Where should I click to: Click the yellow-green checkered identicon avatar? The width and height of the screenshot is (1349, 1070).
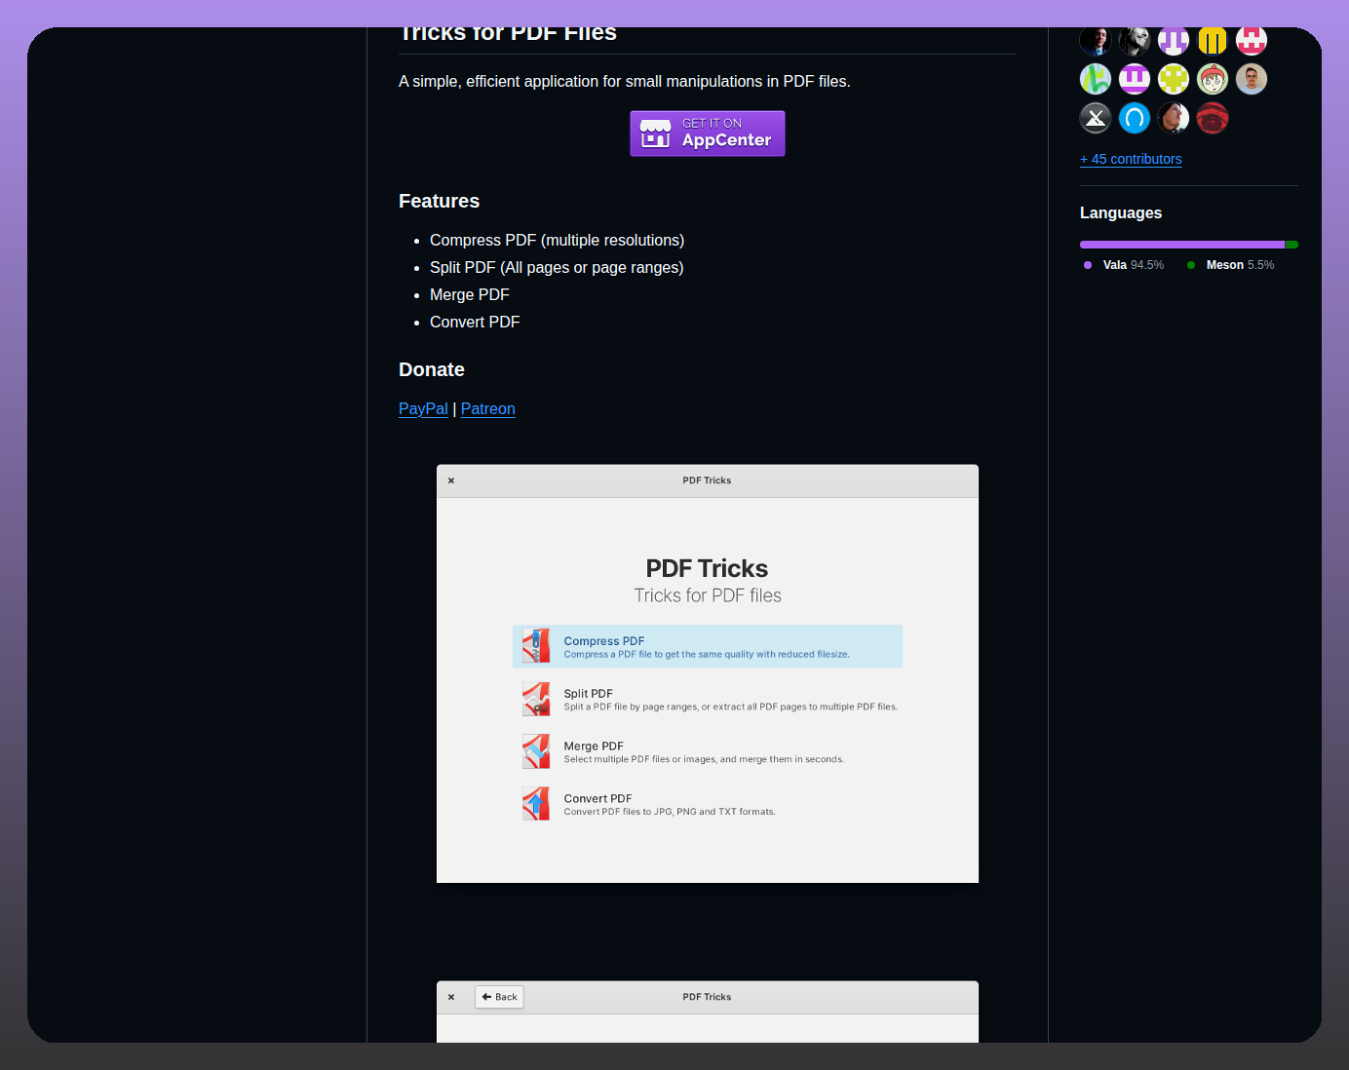click(1174, 79)
